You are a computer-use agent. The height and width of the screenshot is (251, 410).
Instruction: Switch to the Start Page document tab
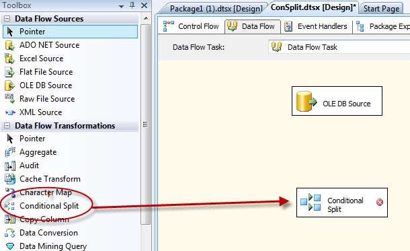381,9
